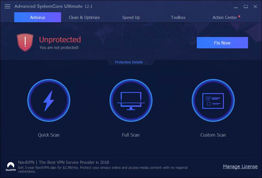Go to the Speed Up tab

(131, 17)
